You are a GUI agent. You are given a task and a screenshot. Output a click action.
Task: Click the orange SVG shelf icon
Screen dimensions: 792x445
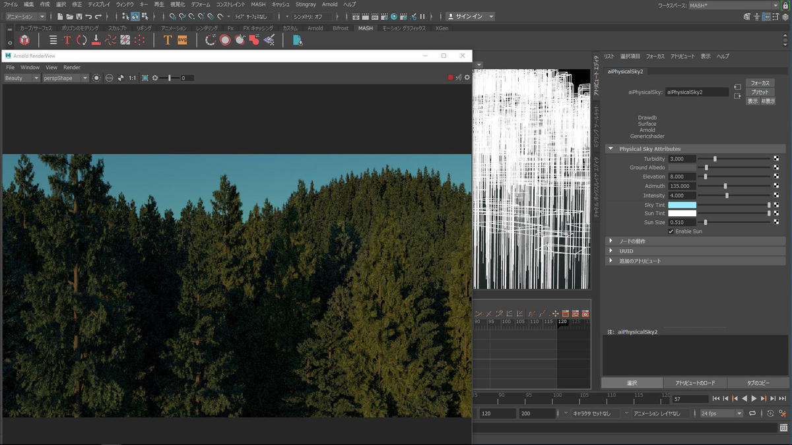tap(182, 40)
